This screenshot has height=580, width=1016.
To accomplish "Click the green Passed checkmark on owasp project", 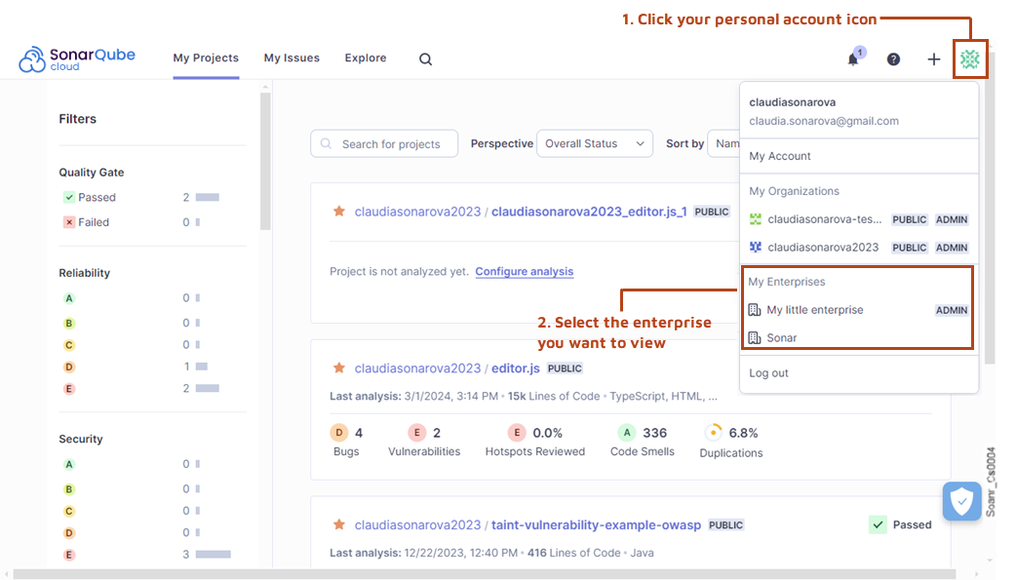I will 878,524.
